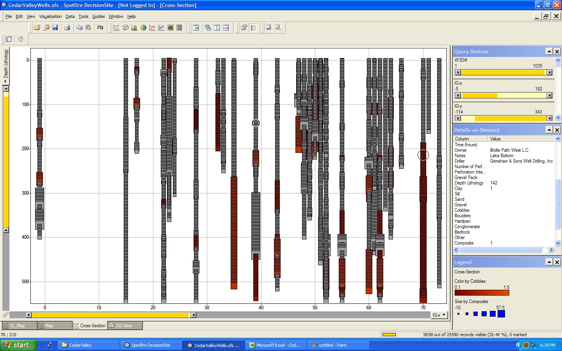Click the paste clipboard toolbar icon
The height and width of the screenshot is (351, 562).
tap(88, 28)
